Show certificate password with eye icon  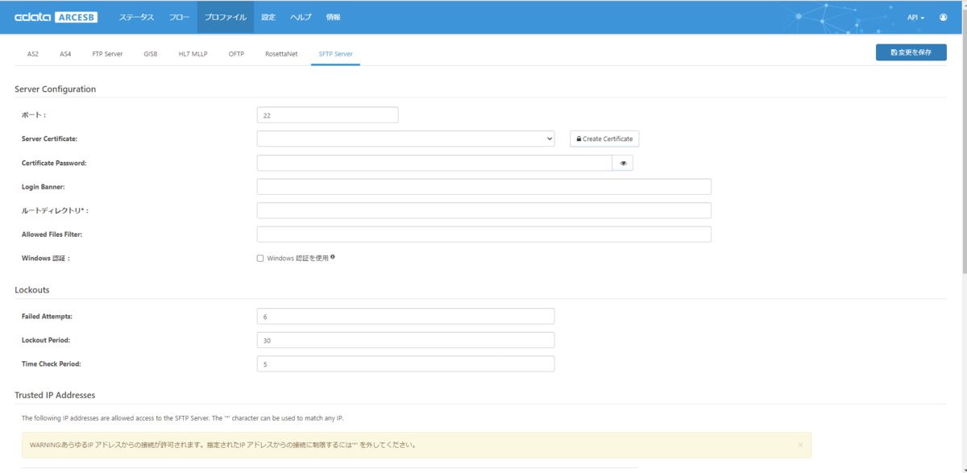[623, 163]
